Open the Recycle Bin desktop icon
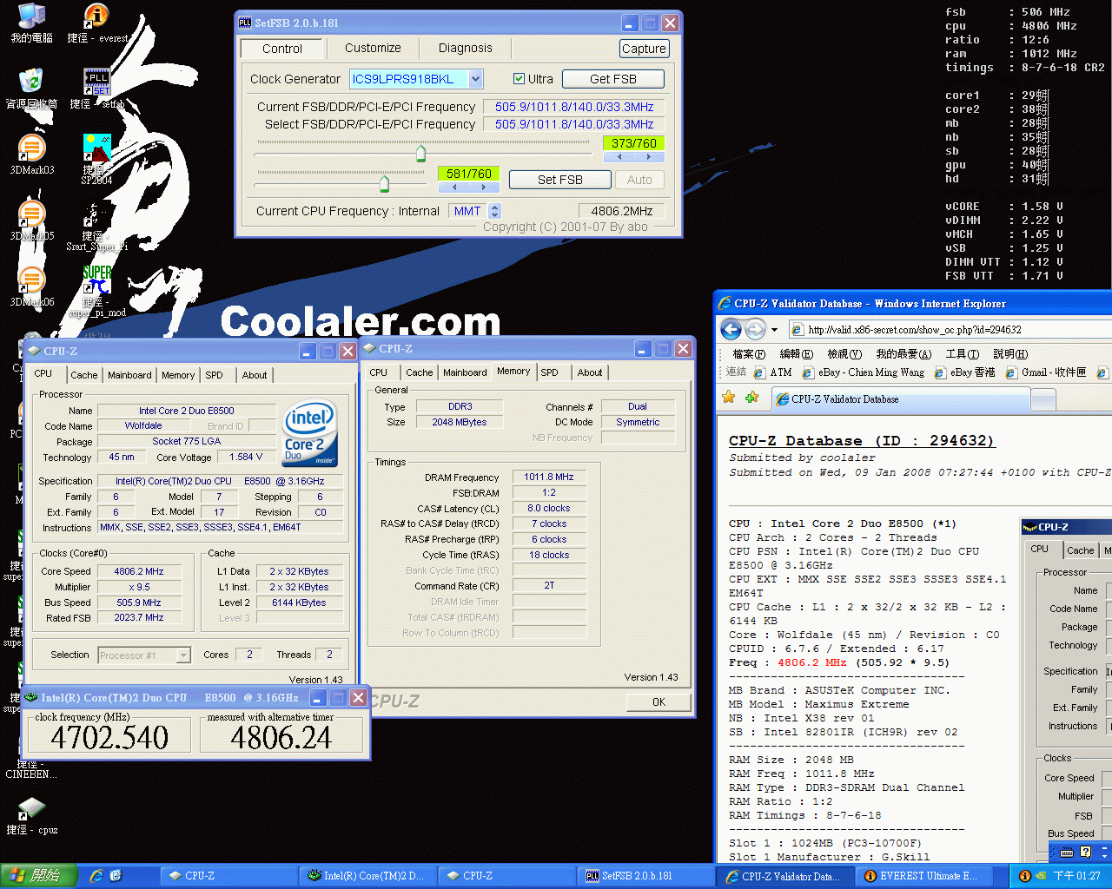 point(31,83)
